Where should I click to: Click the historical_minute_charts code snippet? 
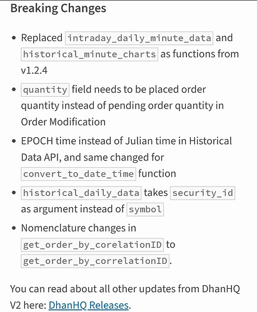[x=89, y=54]
